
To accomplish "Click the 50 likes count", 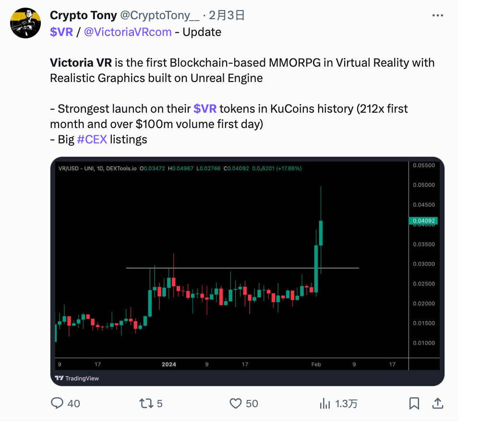I will [252, 404].
